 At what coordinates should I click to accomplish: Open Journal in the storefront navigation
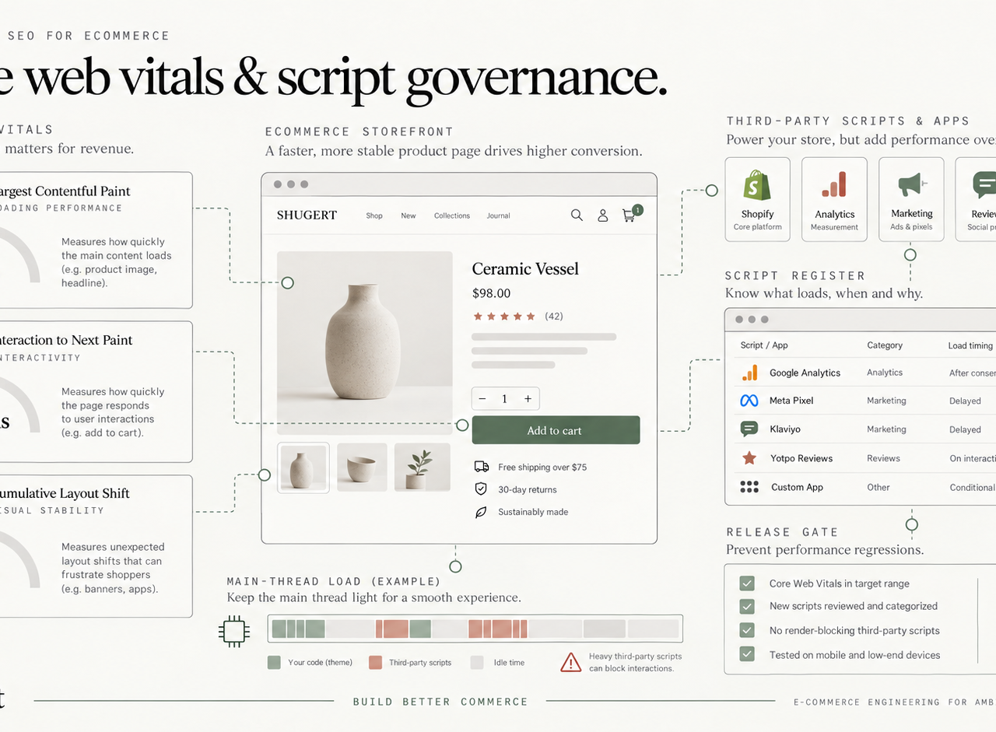pyautogui.click(x=499, y=215)
